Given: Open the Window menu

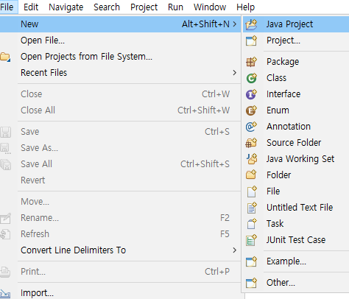Looking at the screenshot, I should point(210,7).
